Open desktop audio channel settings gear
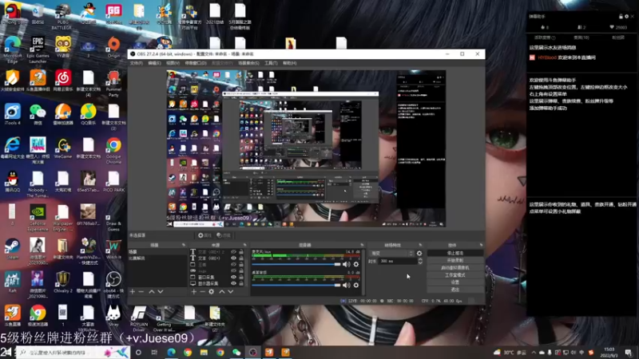The height and width of the screenshot is (359, 639). pyautogui.click(x=356, y=285)
